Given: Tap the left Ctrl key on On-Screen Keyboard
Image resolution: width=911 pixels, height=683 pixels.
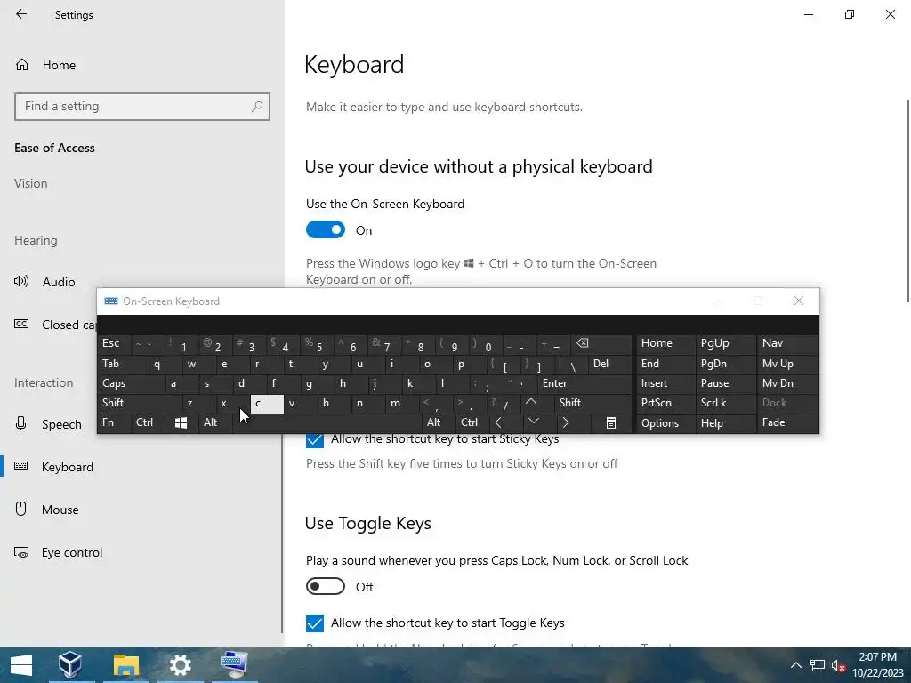Looking at the screenshot, I should (148, 422).
